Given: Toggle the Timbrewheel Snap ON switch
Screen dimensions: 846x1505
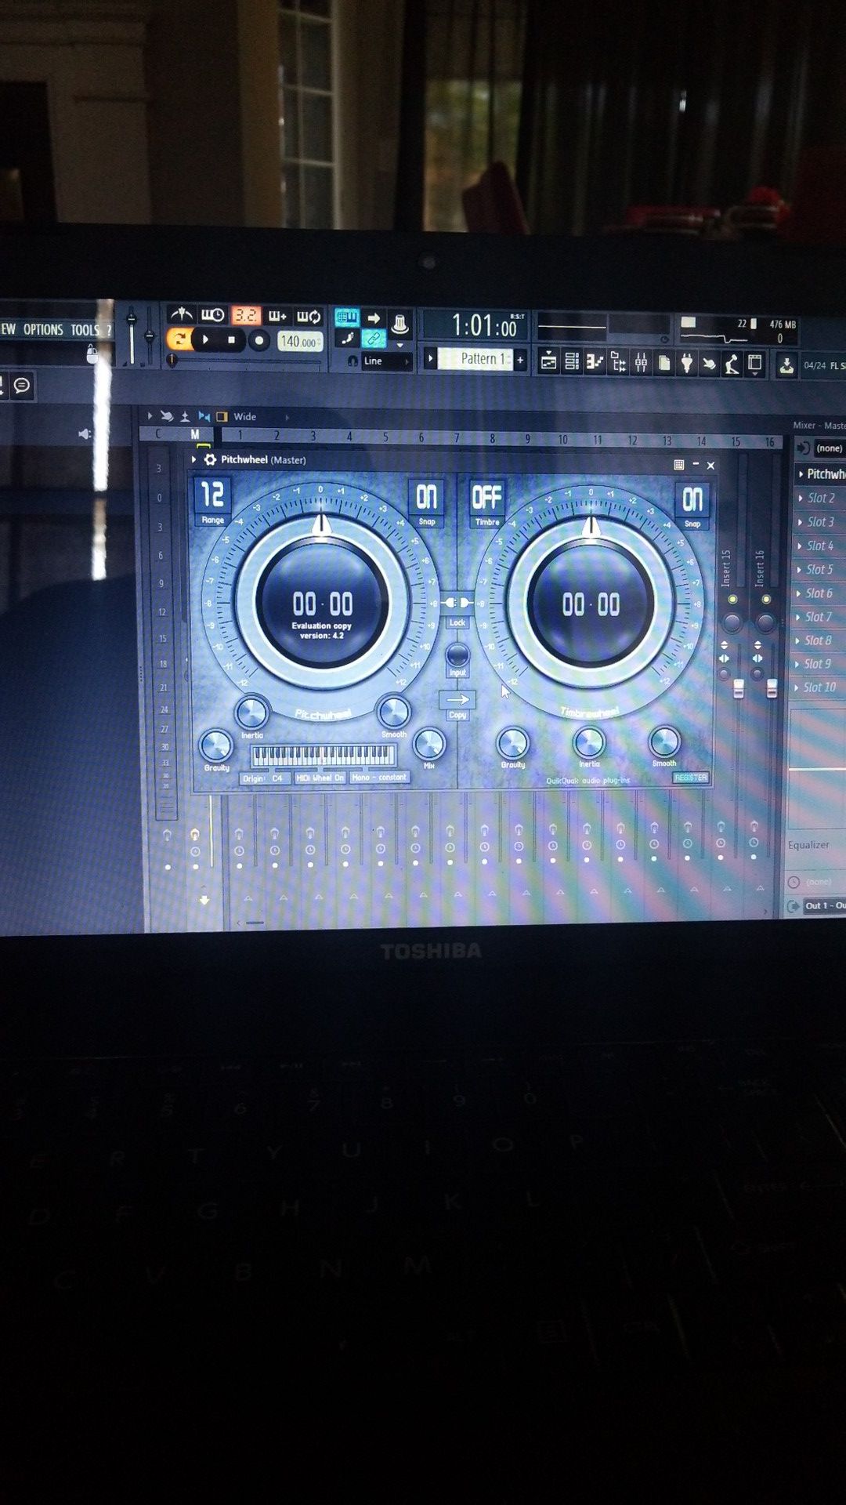Looking at the screenshot, I should click(692, 499).
